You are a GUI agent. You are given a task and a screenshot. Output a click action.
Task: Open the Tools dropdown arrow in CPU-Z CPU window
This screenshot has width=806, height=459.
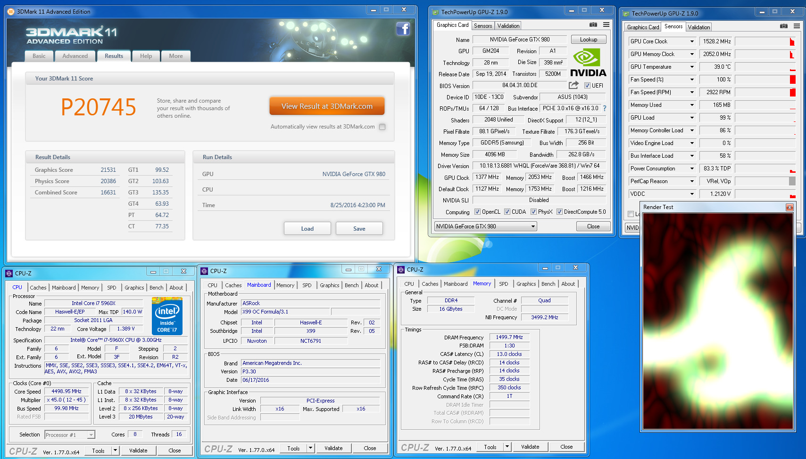[x=115, y=451]
